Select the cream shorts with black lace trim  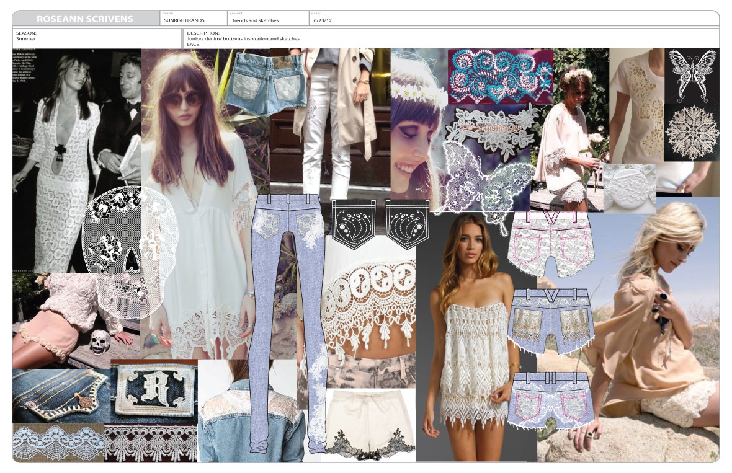[370, 423]
